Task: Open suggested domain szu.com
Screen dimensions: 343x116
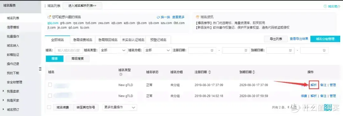Action: pyautogui.click(x=166, y=23)
